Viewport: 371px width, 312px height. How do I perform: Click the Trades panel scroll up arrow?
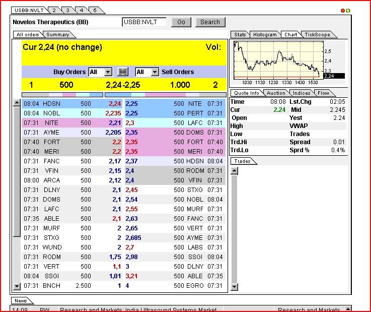tap(234, 171)
